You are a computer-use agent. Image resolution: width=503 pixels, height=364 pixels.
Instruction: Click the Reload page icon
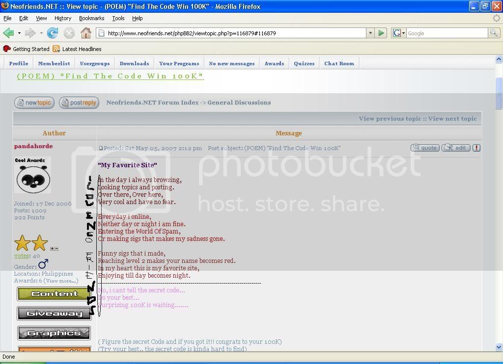[x=53, y=33]
